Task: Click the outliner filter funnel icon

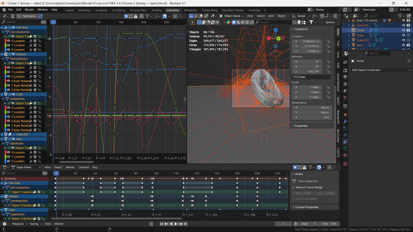Action: 400,16
